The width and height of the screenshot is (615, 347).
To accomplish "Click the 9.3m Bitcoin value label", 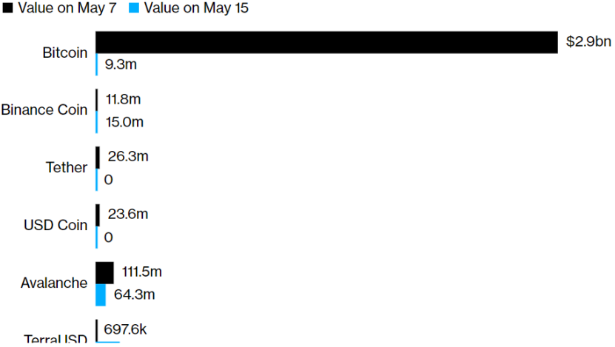I will (x=121, y=64).
